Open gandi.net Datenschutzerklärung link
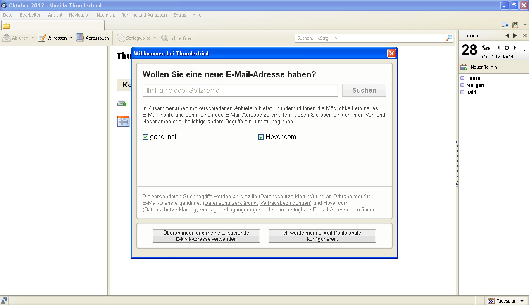This screenshot has width=529, height=305. click(231, 203)
